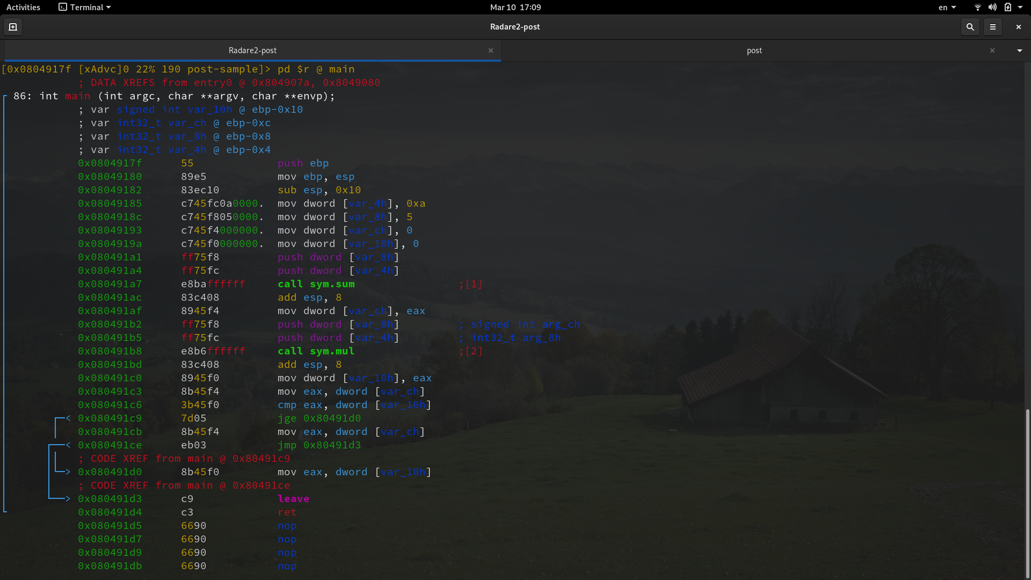Expand the system status menu chevron
This screenshot has width=1031, height=580.
(x=1021, y=7)
